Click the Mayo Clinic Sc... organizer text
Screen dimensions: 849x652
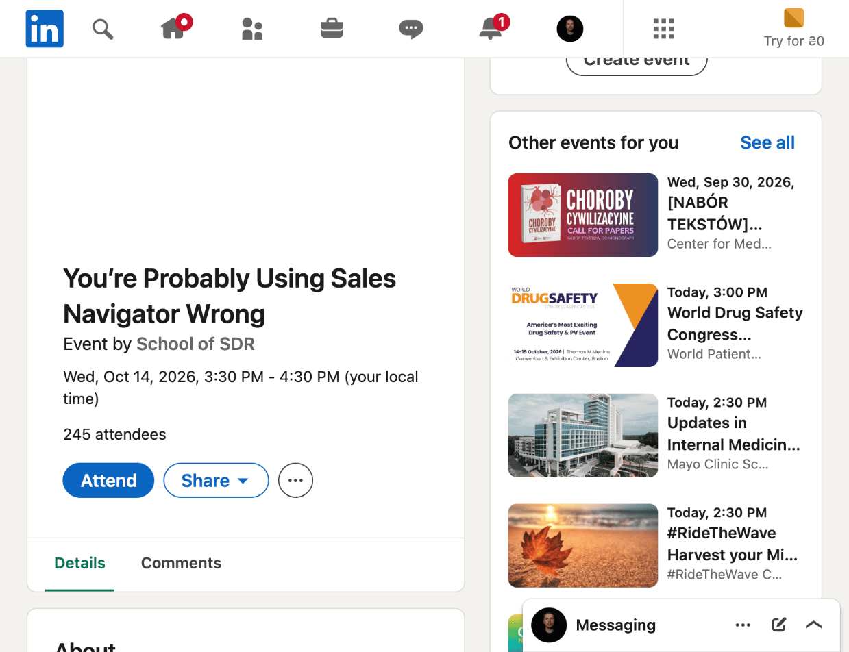[x=718, y=464]
